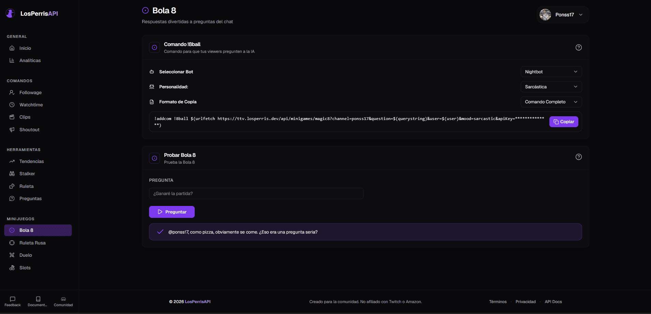Open the API Docs footer link
Image resolution: width=651 pixels, height=314 pixels.
click(x=553, y=302)
